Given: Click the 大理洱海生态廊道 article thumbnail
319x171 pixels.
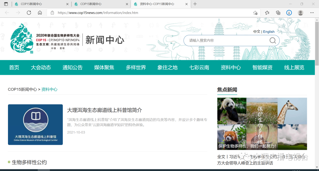Looking at the screenshot, I should [35, 124].
